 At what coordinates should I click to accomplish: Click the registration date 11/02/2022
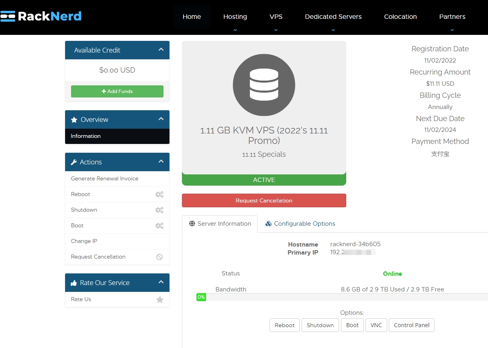(x=440, y=61)
